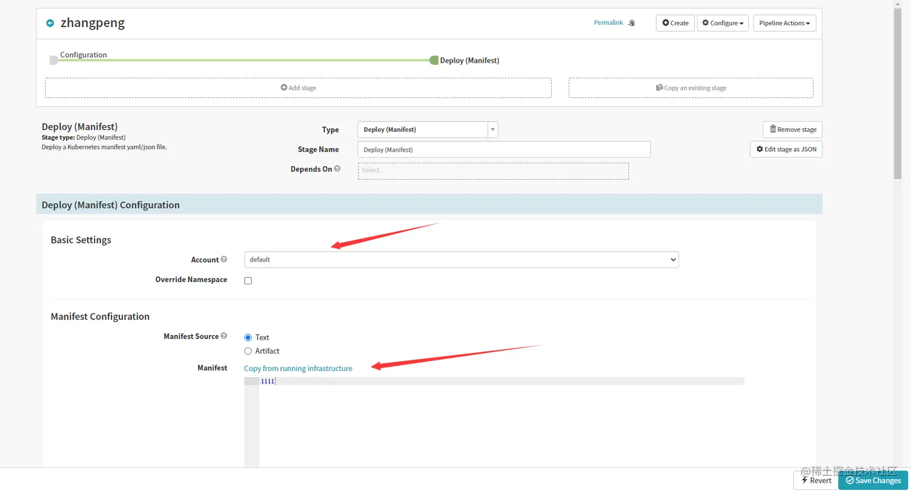This screenshot has width=911, height=491.
Task: Click the back arrow icon beside zhangpeng
Action: 50,23
